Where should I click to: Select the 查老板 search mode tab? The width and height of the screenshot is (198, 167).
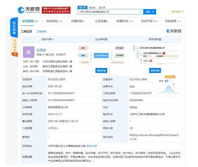92,8
